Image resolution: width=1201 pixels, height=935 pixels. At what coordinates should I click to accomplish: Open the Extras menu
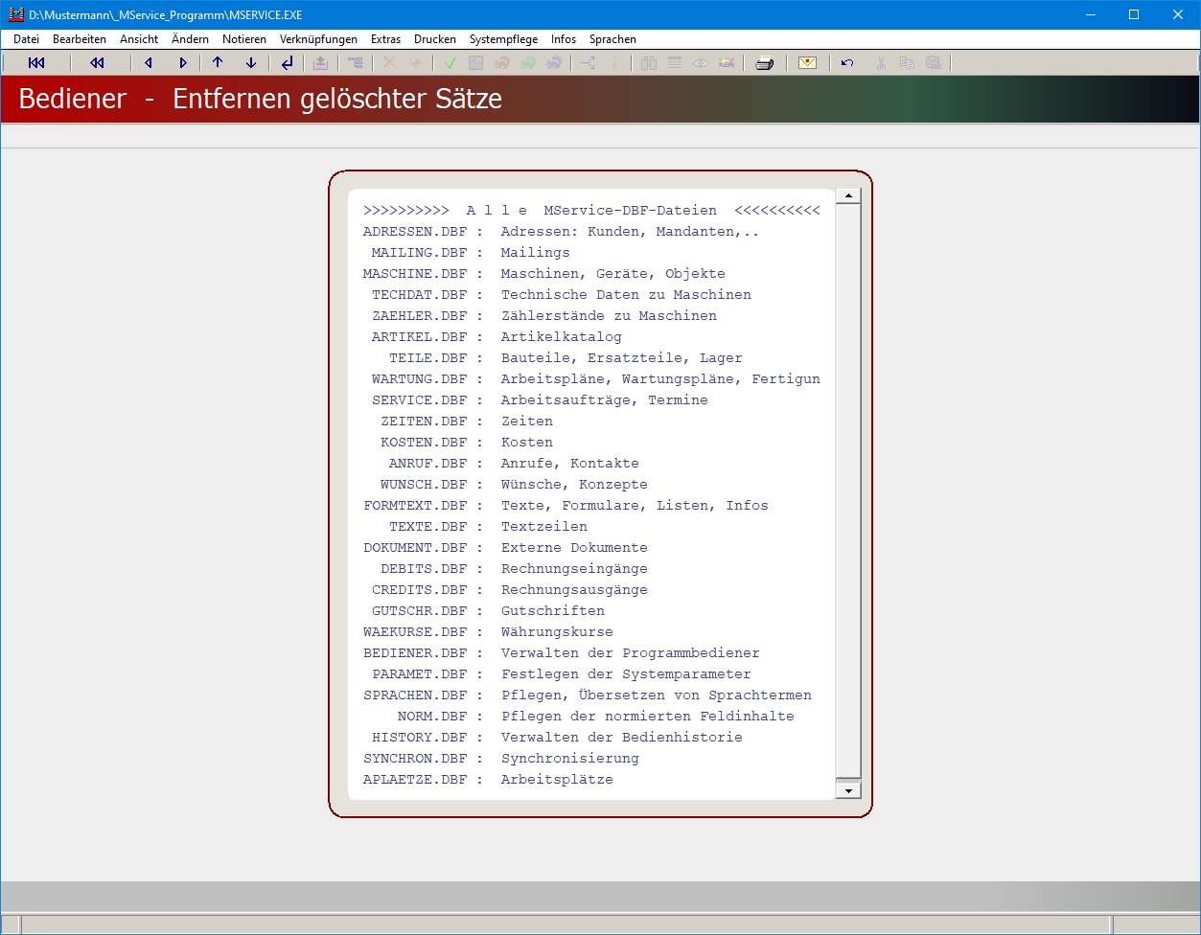click(x=385, y=39)
